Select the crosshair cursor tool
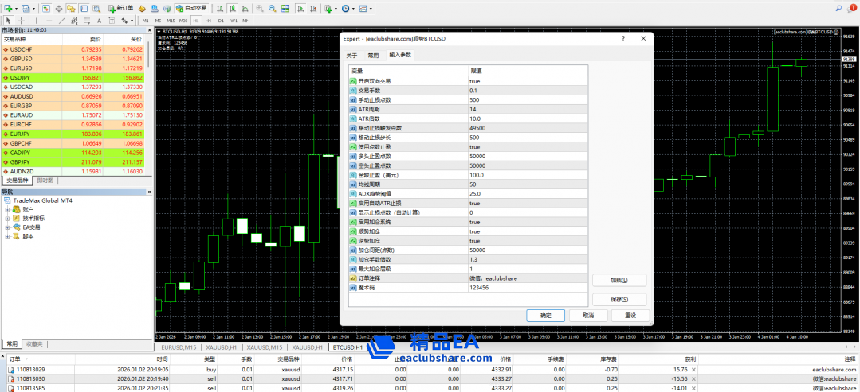Screen dimensions: 860x392 tap(21, 20)
